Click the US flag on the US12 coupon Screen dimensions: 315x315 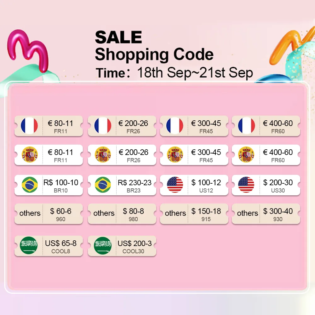(x=175, y=185)
